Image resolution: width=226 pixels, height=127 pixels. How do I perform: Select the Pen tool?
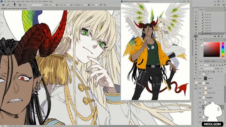coord(196,58)
